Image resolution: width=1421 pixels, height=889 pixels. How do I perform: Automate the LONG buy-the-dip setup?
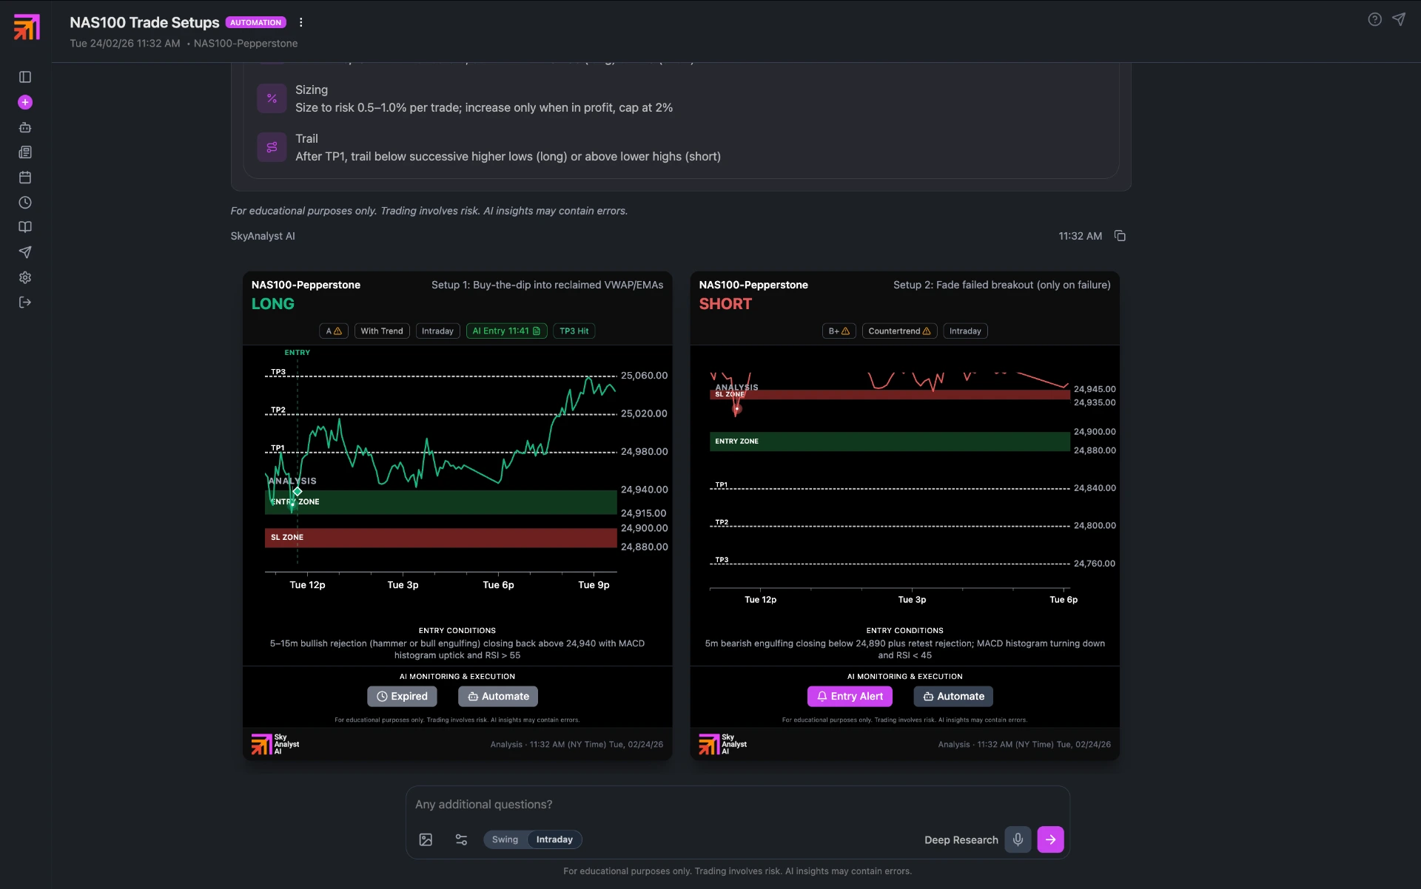click(x=498, y=696)
